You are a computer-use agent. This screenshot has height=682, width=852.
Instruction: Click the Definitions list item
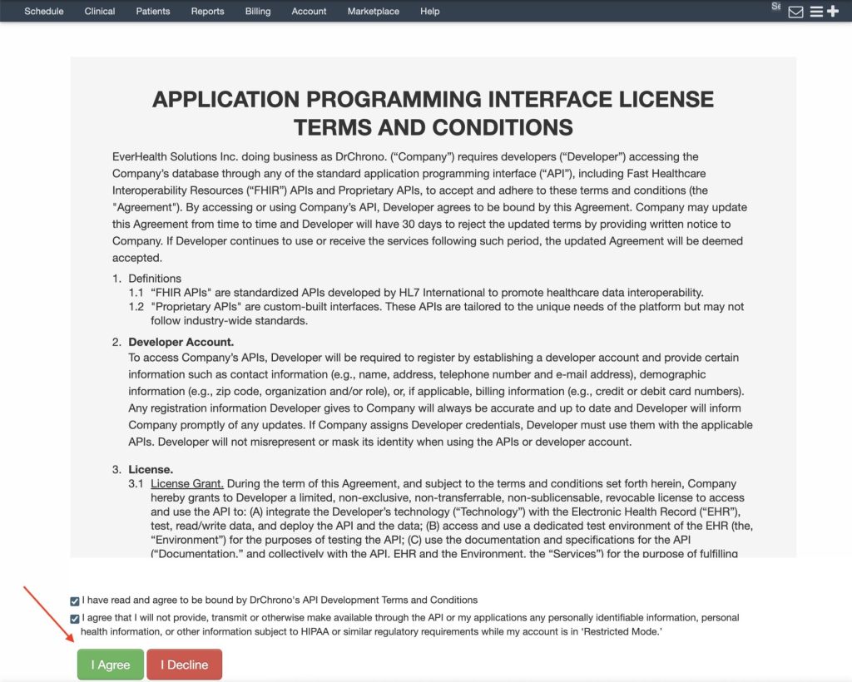pyautogui.click(x=155, y=278)
